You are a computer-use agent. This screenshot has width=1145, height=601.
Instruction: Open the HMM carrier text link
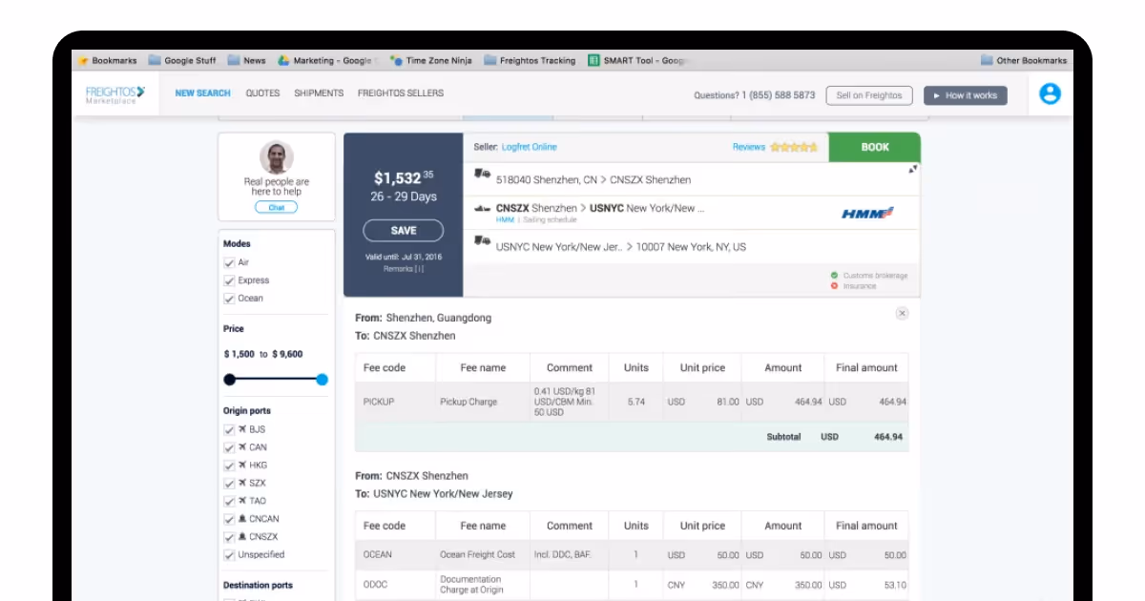click(505, 220)
